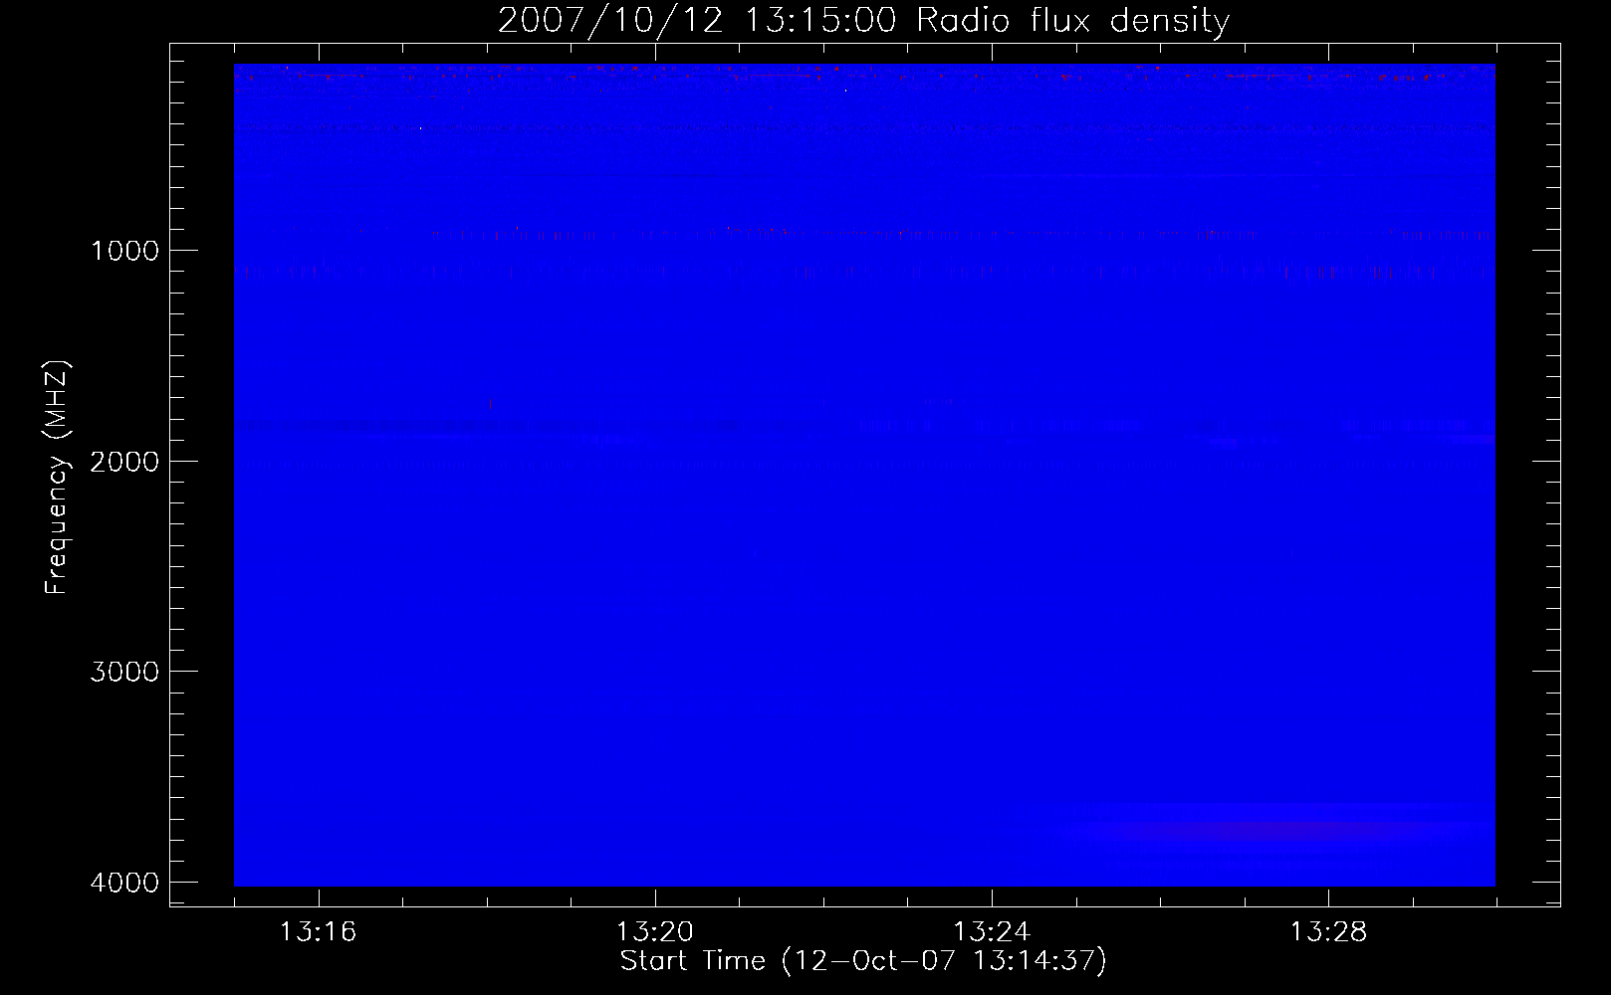The height and width of the screenshot is (995, 1611).
Task: Click the '13:24' time tick label
Action: pos(992,932)
